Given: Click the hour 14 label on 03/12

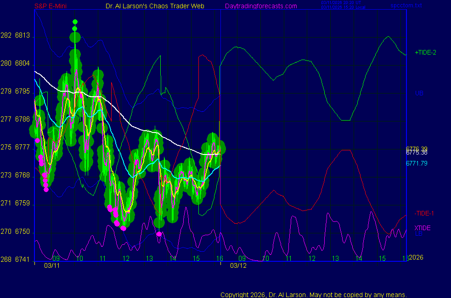Looking at the screenshot, I should click(x=359, y=259).
